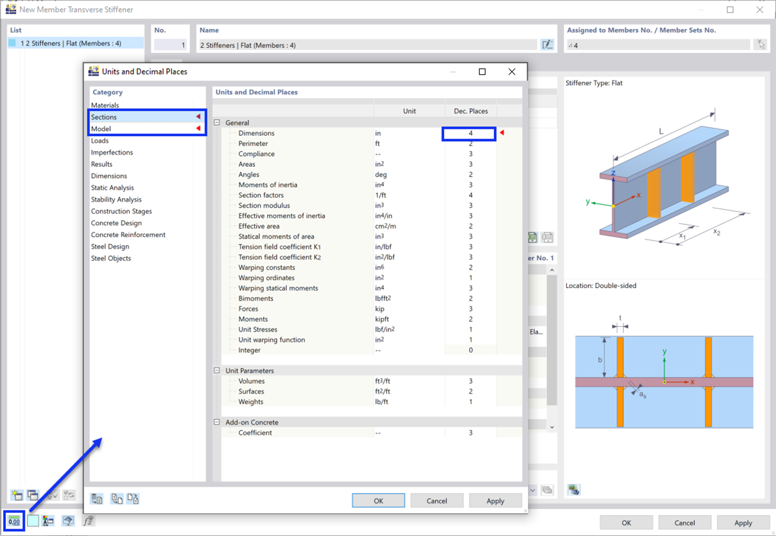
Task: Click the light cyan color swatch in bottom toolbar
Action: tap(33, 521)
